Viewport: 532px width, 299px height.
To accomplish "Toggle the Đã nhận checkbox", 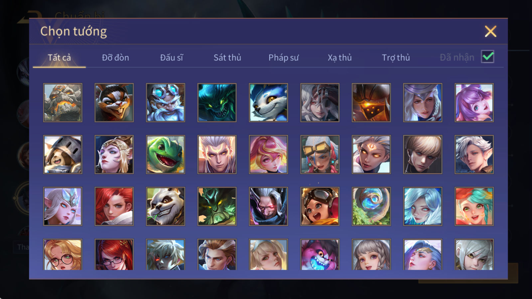I will click(487, 57).
